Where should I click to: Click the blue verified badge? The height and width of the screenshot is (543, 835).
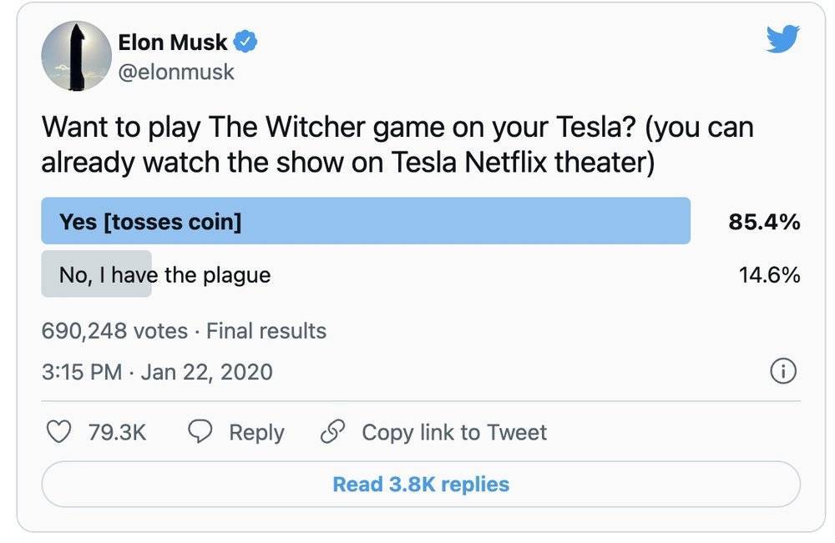pyautogui.click(x=246, y=42)
